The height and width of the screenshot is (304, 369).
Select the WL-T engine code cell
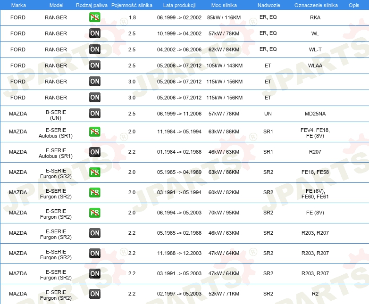coord(315,49)
